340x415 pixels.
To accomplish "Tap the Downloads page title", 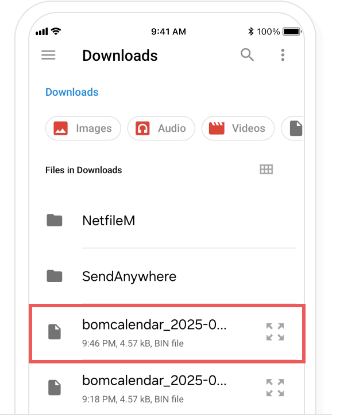I will tap(120, 56).
